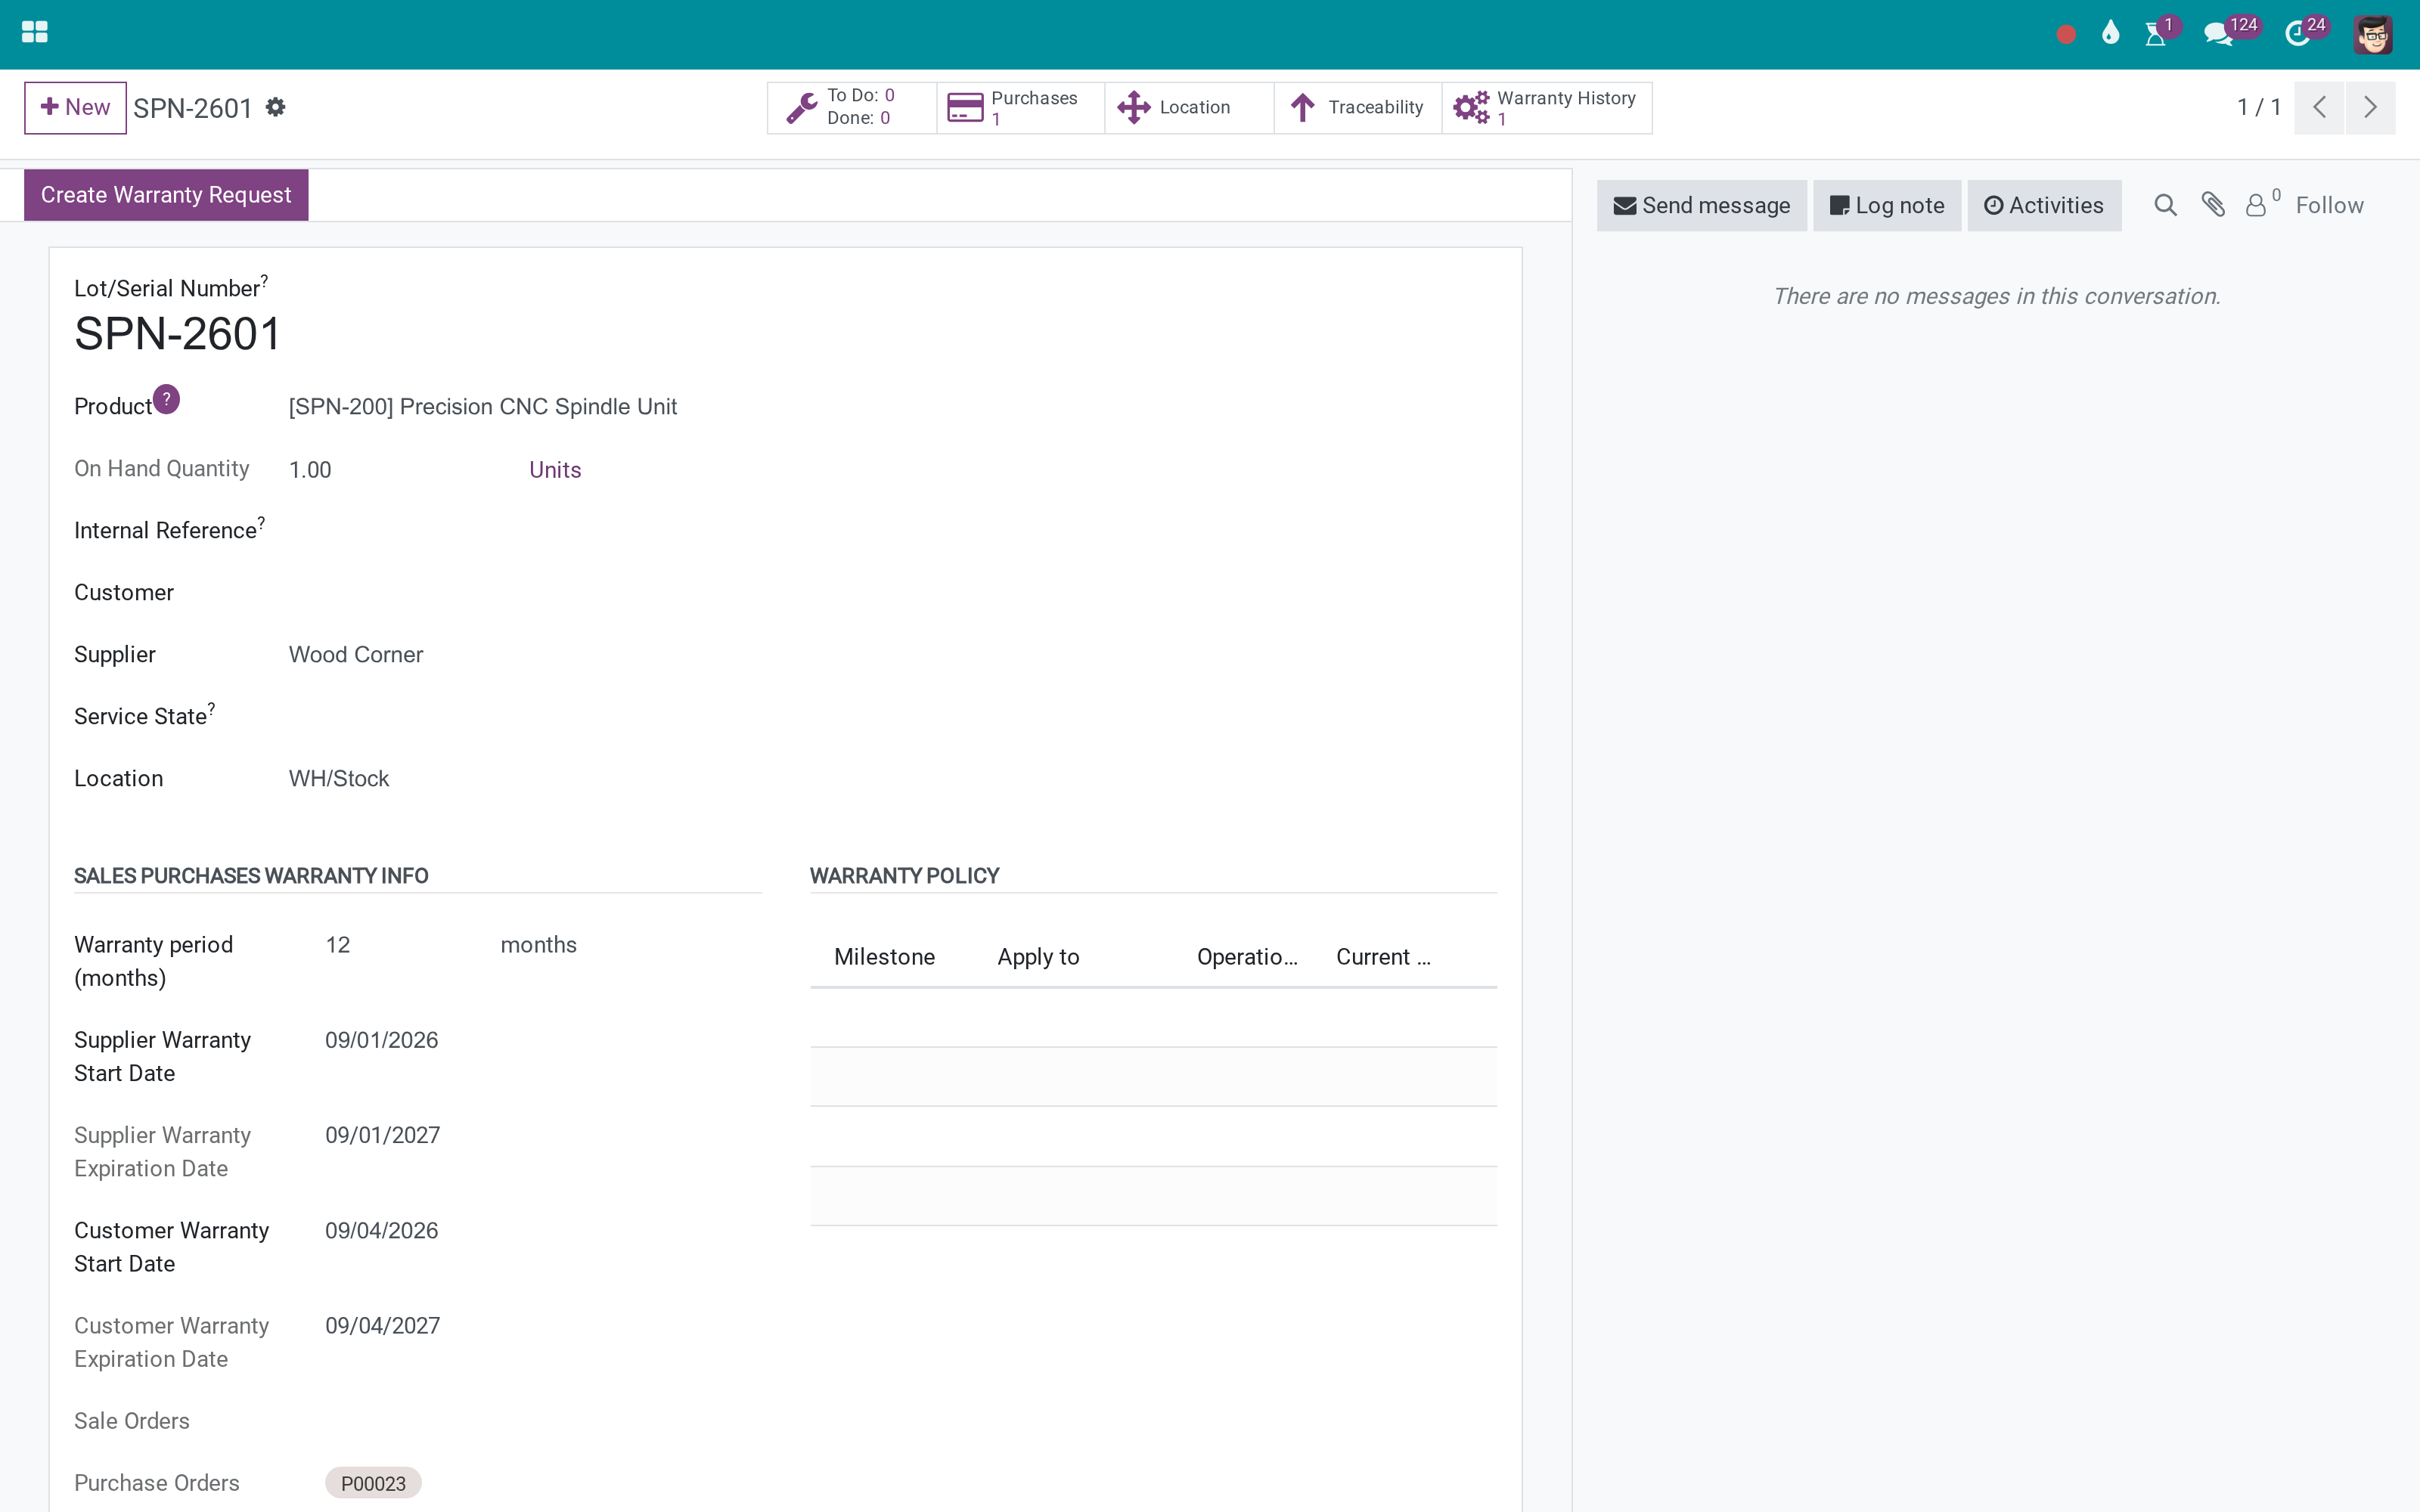Click the Internal Reference input field
This screenshot has height=1512, width=2420.
click(x=524, y=531)
